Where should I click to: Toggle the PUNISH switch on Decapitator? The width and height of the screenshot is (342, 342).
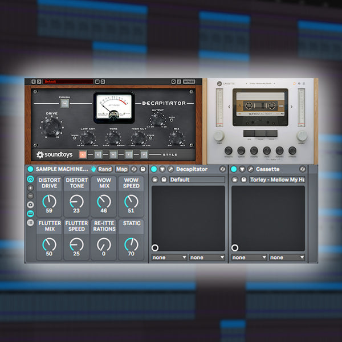64,103
